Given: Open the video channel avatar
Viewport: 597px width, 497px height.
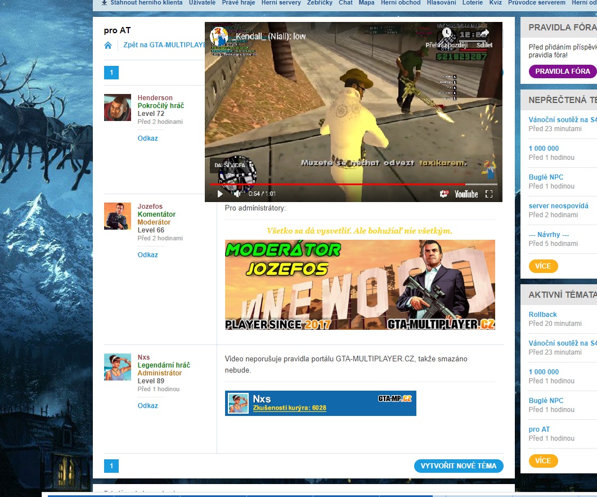Looking at the screenshot, I should click(x=219, y=37).
